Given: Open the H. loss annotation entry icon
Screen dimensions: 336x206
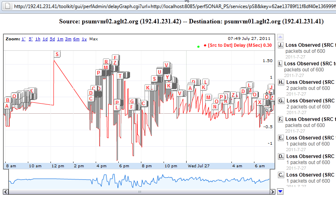Looking at the screenshot, I should click(281, 82).
